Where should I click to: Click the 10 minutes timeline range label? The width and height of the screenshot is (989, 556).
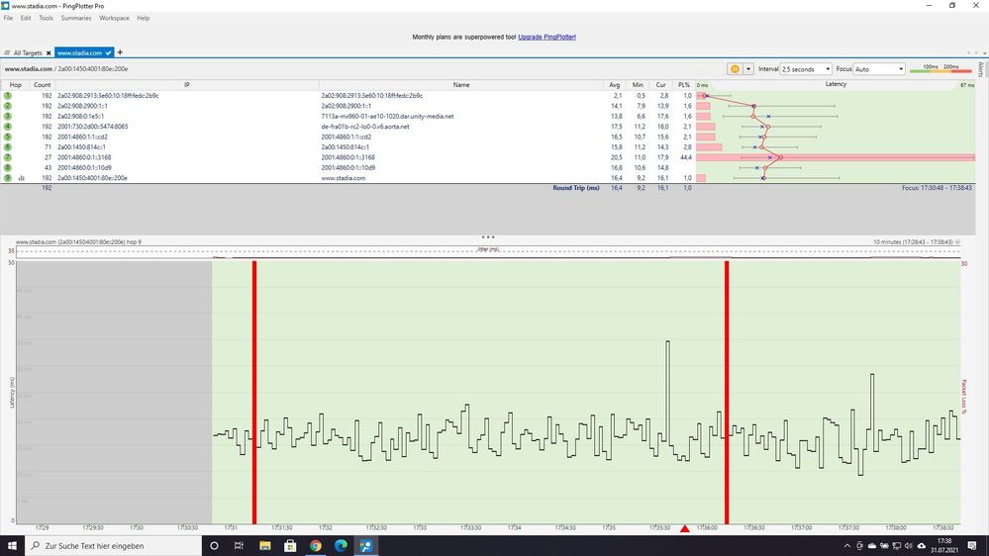pyautogui.click(x=913, y=242)
